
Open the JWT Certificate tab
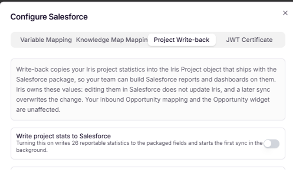coord(249,40)
